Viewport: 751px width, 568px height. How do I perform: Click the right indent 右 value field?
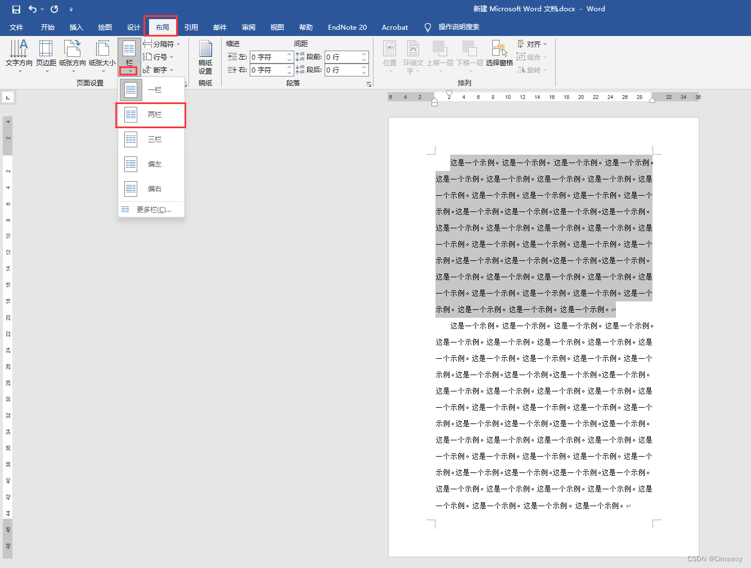point(268,70)
